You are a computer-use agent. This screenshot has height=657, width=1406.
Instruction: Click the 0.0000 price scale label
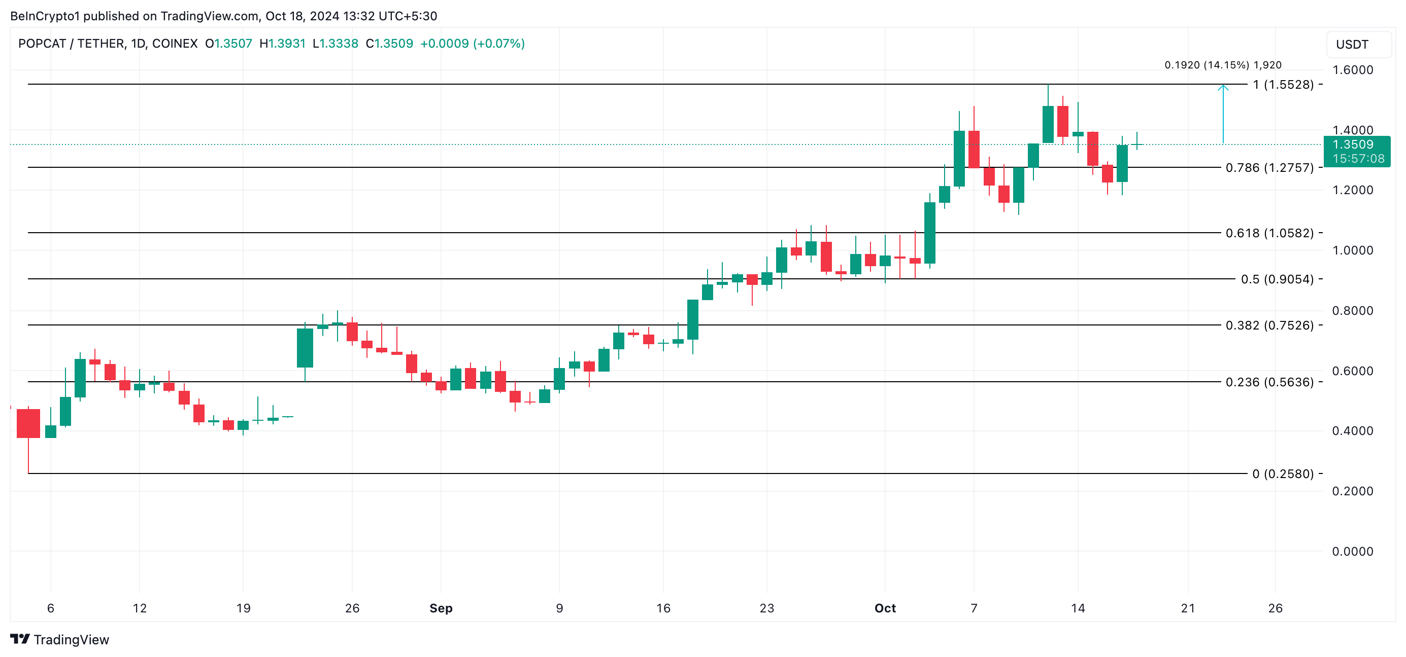[1353, 551]
